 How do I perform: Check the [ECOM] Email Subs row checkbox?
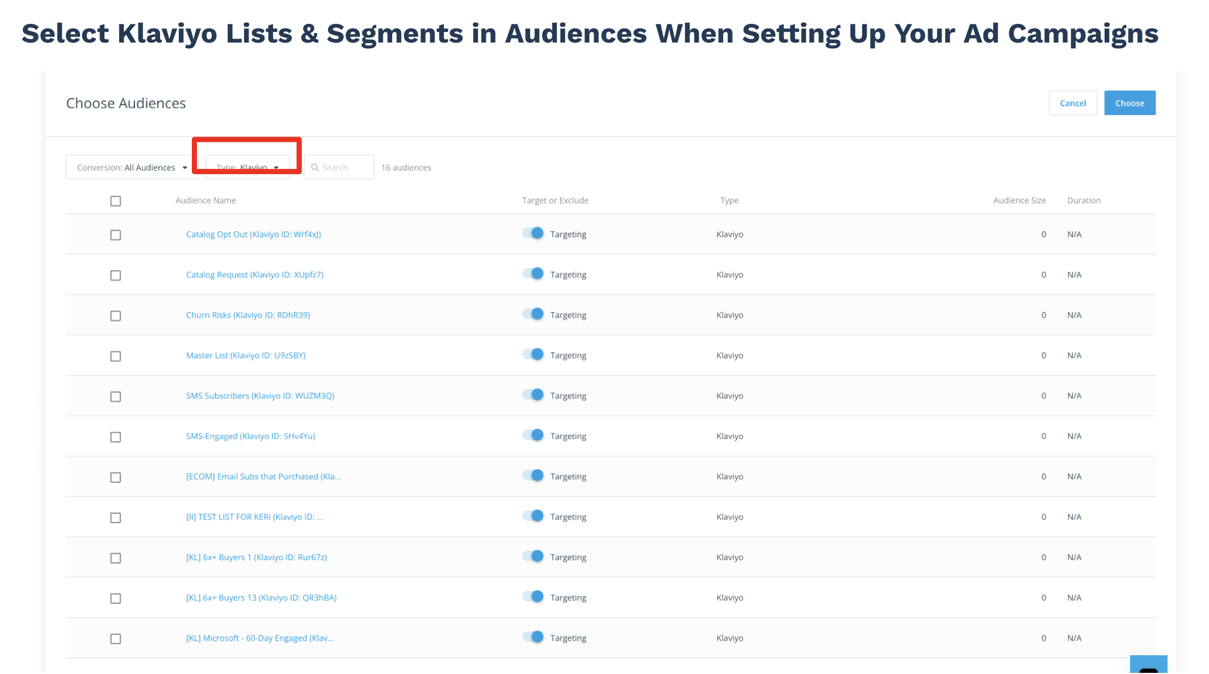coord(116,477)
